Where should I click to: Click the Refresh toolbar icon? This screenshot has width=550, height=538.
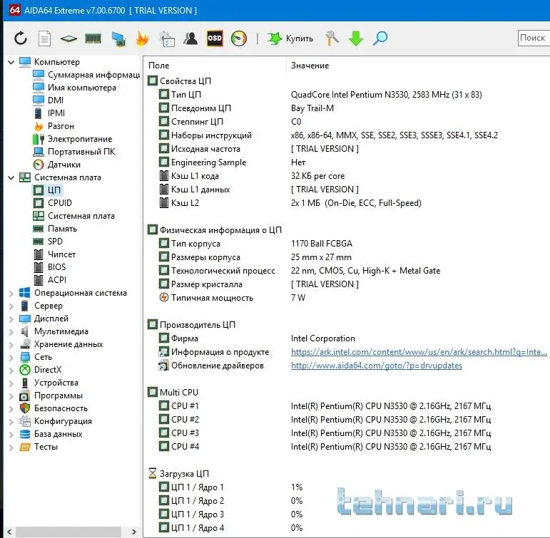[21, 38]
